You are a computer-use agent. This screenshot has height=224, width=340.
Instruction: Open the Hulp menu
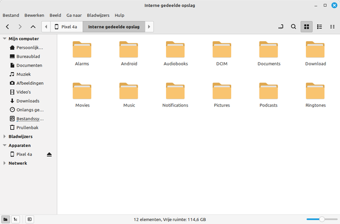tap(119, 15)
